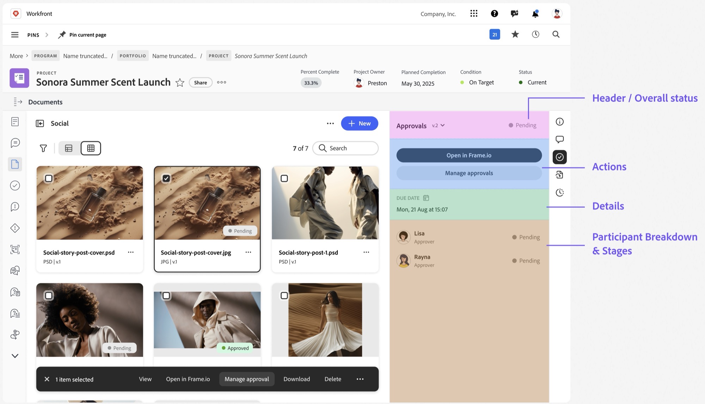Open project more options beside Share
This screenshot has height=404, width=705.
(x=221, y=83)
